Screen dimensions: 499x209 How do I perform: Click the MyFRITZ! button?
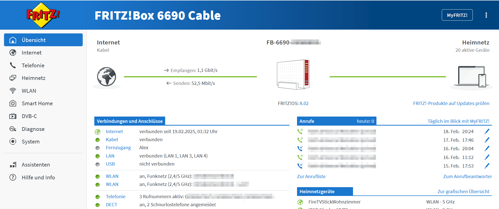tap(457, 15)
